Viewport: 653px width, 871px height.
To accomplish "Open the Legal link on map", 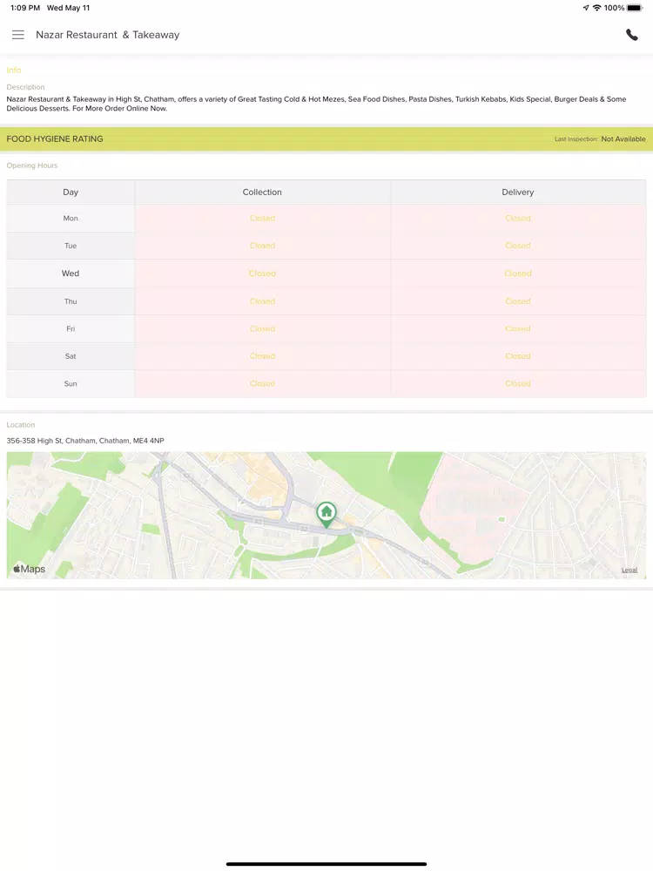I will click(629, 570).
